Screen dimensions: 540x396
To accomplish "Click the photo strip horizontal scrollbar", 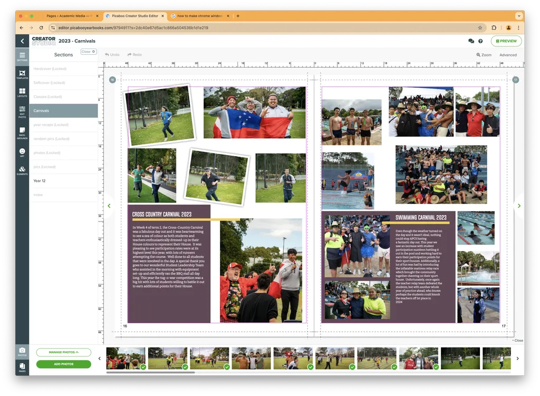I will point(150,372).
